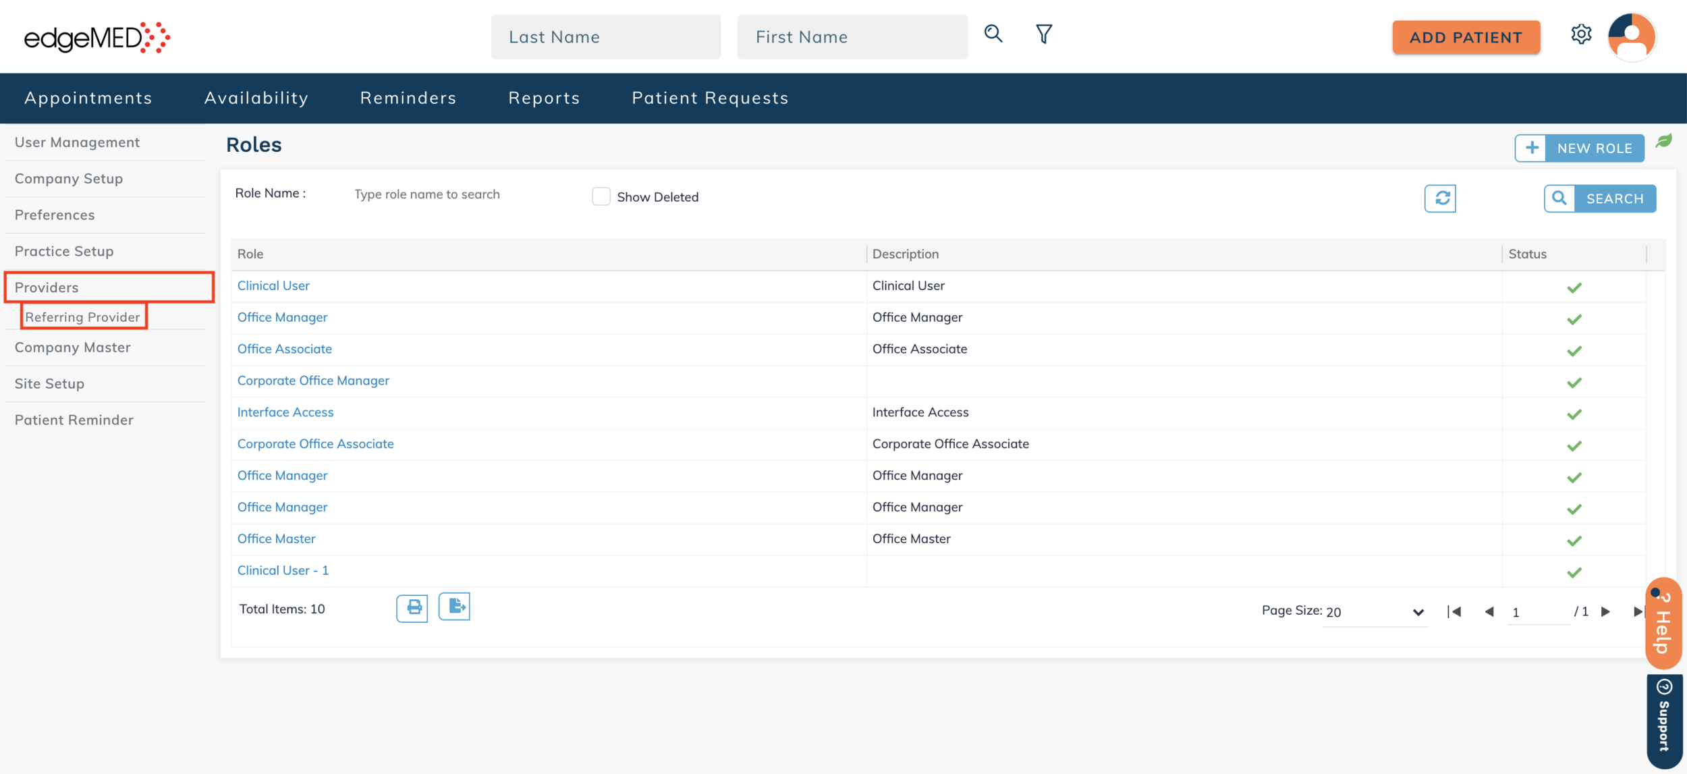This screenshot has height=774, width=1687.
Task: Open the settings gear icon
Action: pos(1580,34)
